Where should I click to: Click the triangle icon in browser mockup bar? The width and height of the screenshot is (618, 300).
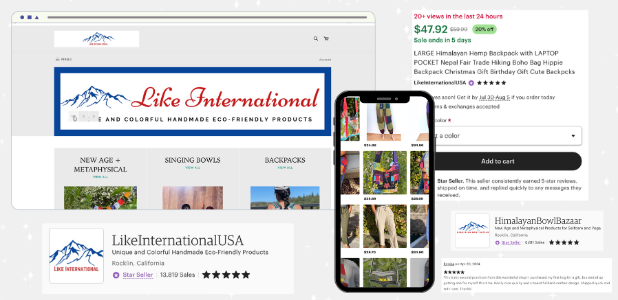coord(36,17)
